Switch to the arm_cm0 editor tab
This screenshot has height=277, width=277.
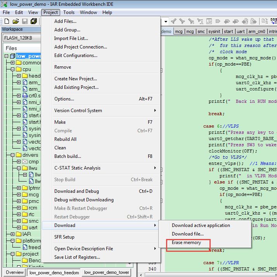coord(257,31)
